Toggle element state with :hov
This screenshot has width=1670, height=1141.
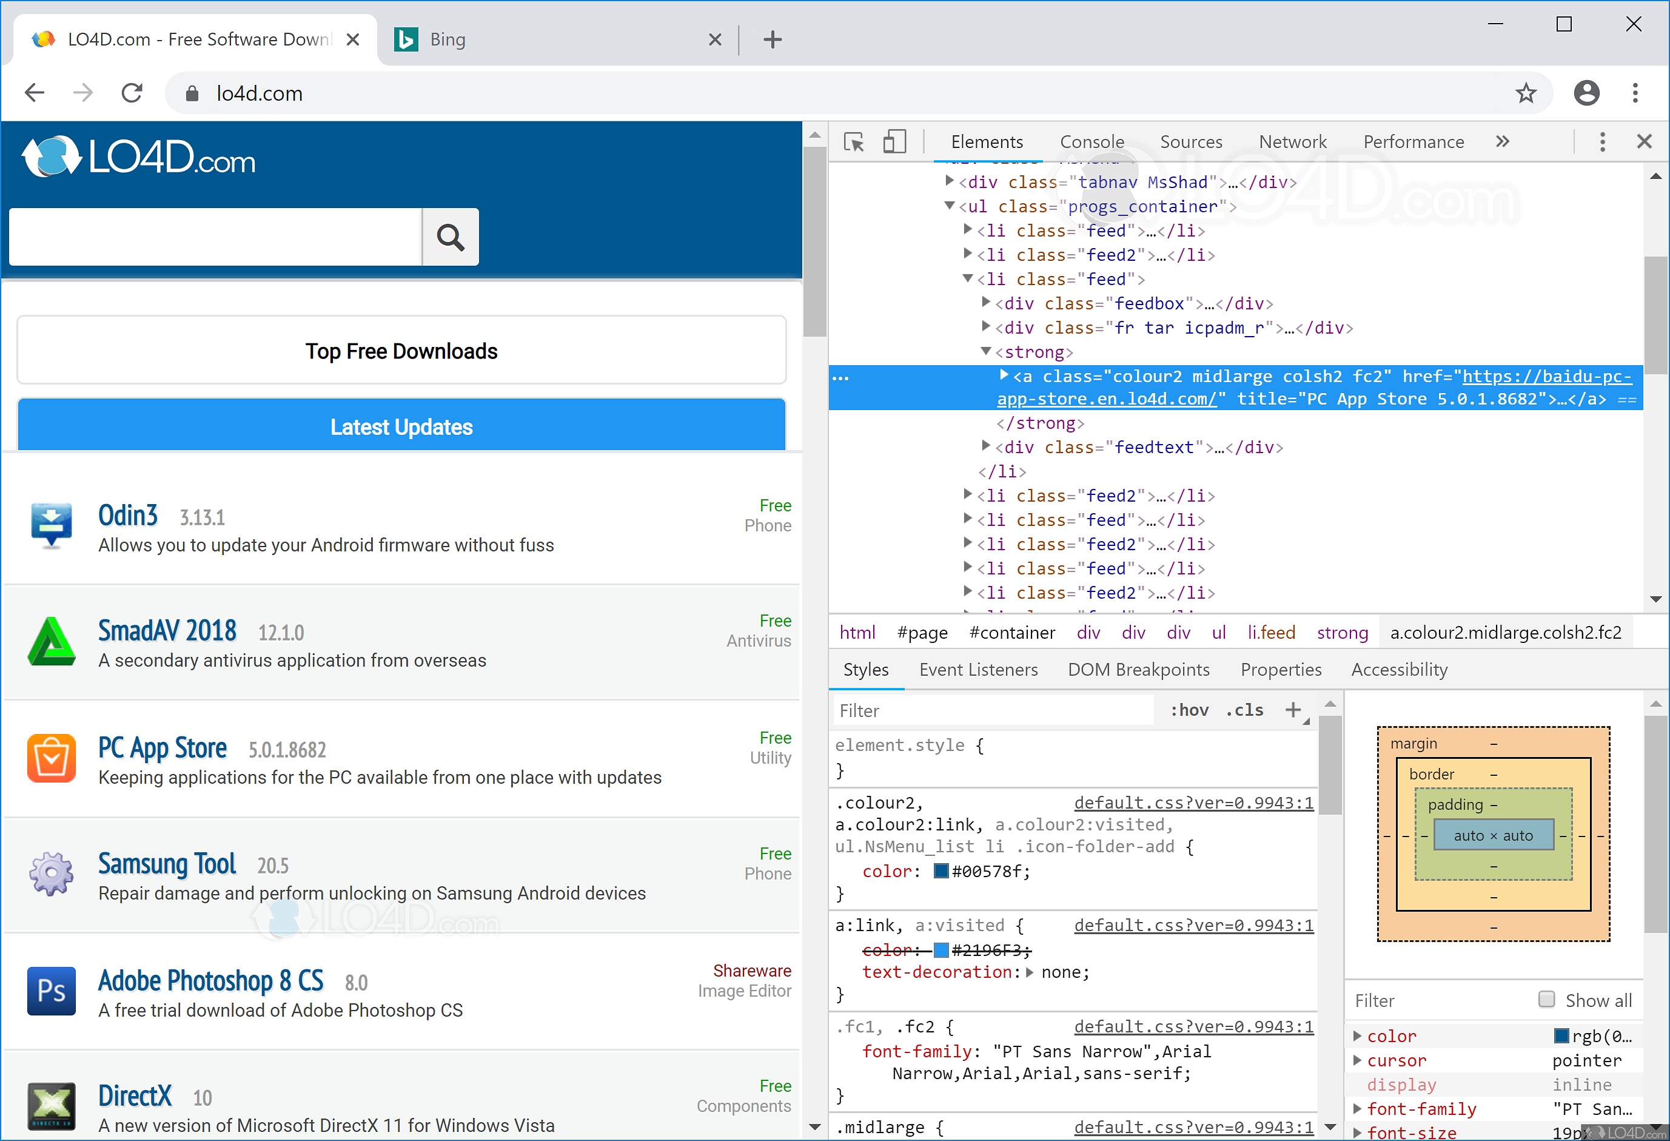coord(1189,710)
